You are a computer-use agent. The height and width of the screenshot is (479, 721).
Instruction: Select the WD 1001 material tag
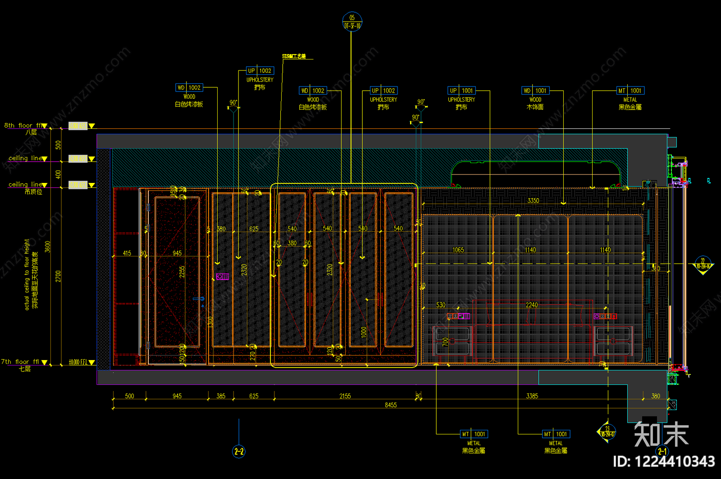click(x=535, y=91)
